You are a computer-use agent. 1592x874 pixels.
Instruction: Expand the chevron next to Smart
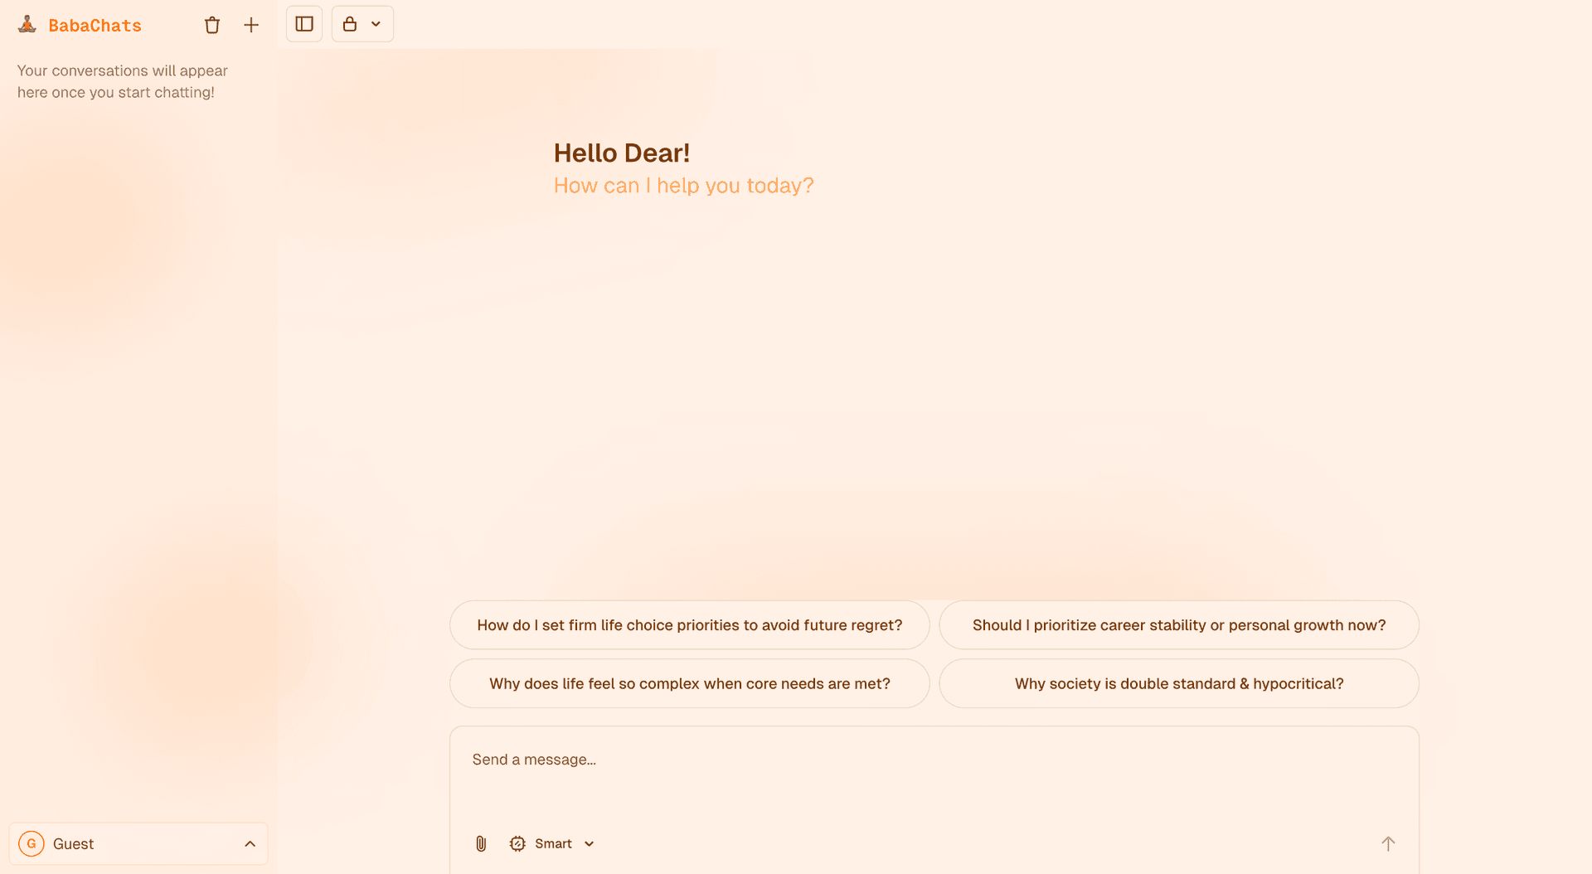point(590,843)
